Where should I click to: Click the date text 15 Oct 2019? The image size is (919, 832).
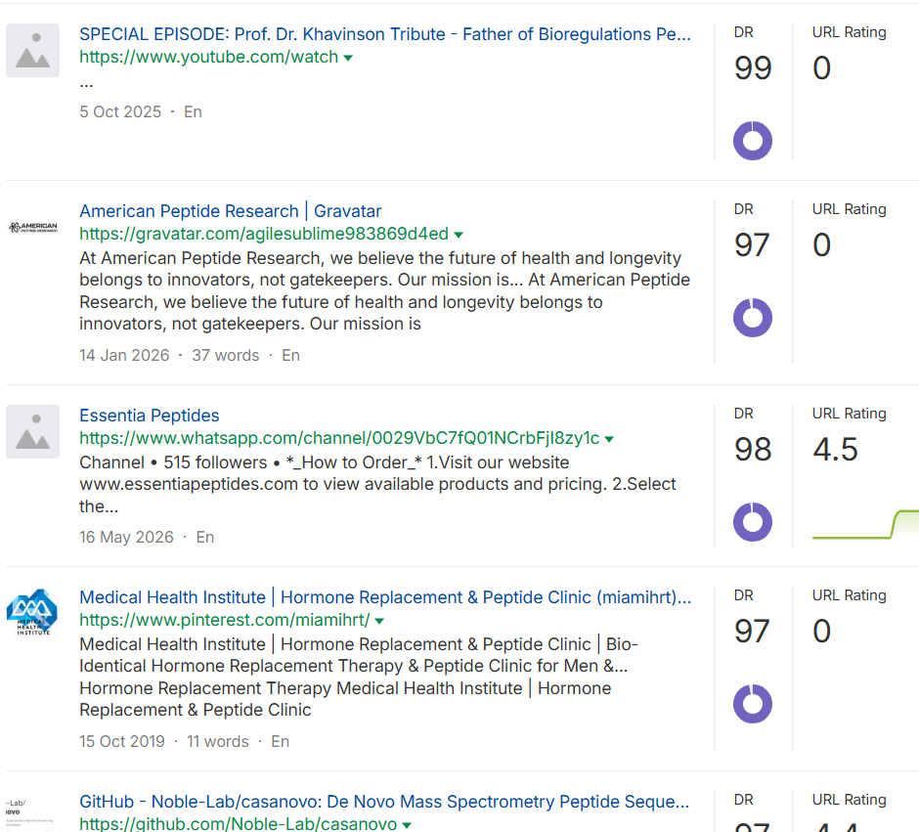[x=122, y=742]
